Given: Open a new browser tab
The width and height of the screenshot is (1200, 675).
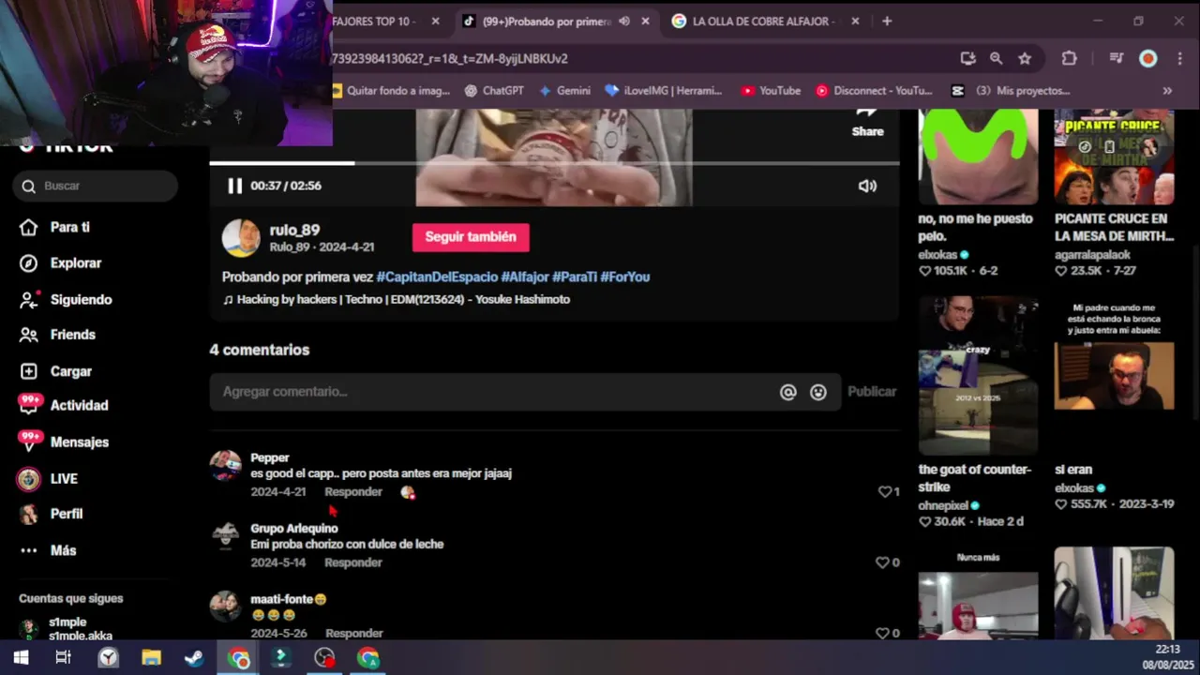Looking at the screenshot, I should pos(887,21).
